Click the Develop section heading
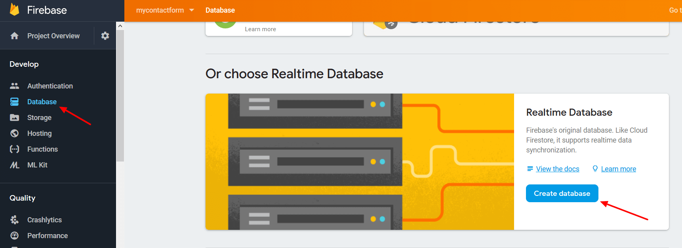682x248 pixels. tap(24, 64)
